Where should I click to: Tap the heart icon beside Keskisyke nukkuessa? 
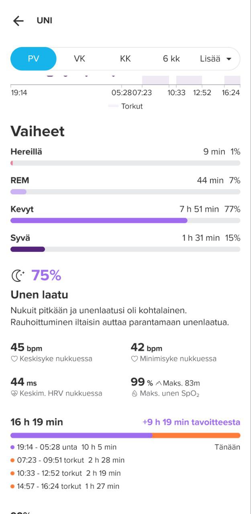pos(14,359)
